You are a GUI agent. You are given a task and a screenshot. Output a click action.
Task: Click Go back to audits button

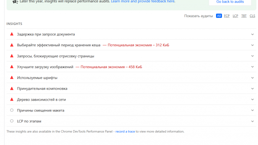coord(230,2)
